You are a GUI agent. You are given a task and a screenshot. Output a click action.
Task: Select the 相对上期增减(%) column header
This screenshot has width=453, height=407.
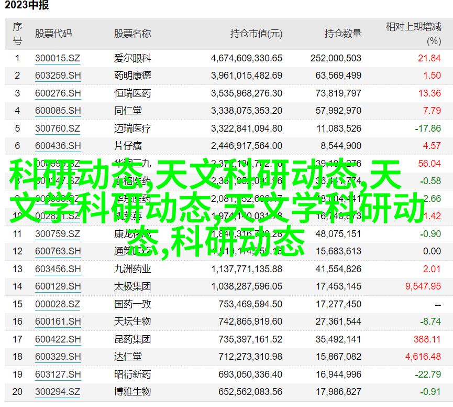(414, 34)
